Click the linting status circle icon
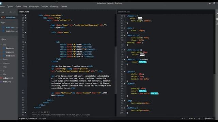Screen dimensions: 218x122 tap(199, 119)
